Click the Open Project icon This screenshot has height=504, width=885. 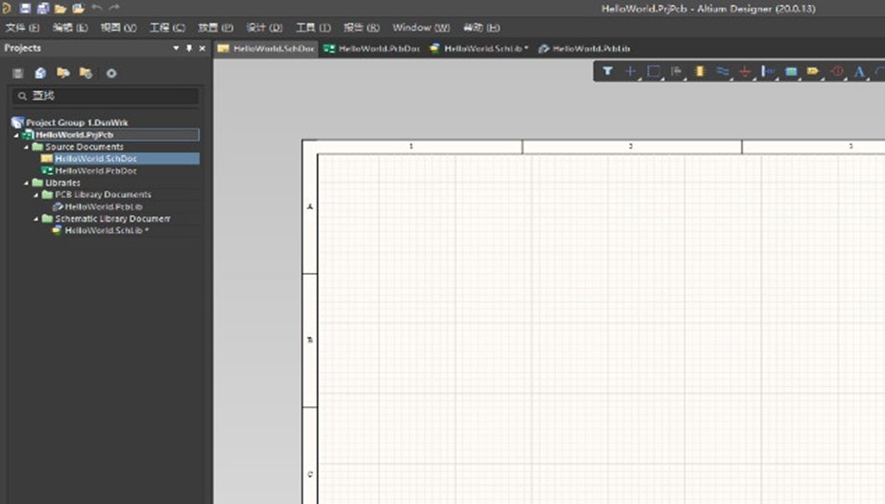(78, 8)
